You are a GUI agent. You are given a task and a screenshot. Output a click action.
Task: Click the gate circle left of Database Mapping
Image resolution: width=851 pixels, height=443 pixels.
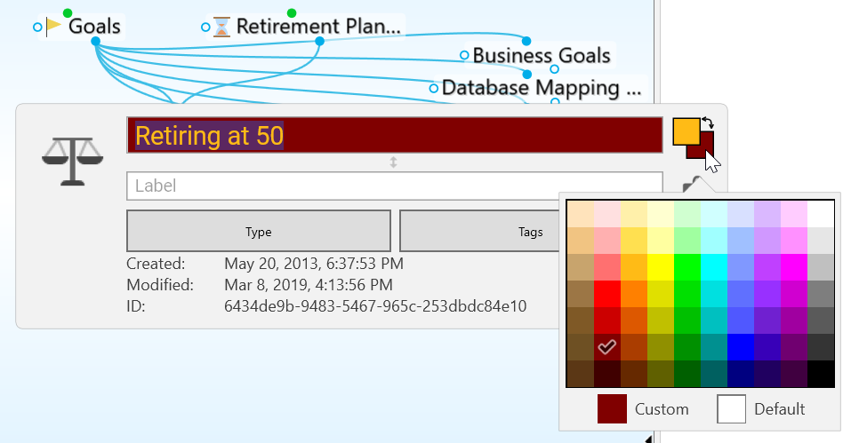coord(434,88)
